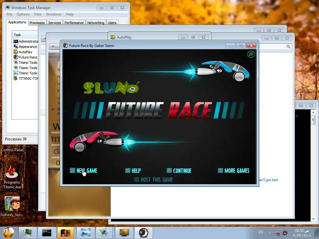Switch to the Services tab

tap(55, 22)
